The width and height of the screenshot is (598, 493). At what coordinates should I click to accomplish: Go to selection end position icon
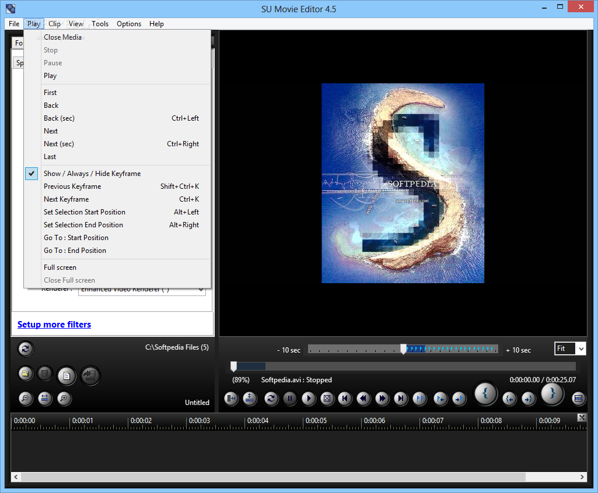pyautogui.click(x=528, y=399)
